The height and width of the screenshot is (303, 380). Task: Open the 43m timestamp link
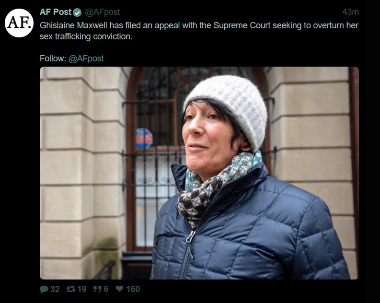(x=350, y=12)
